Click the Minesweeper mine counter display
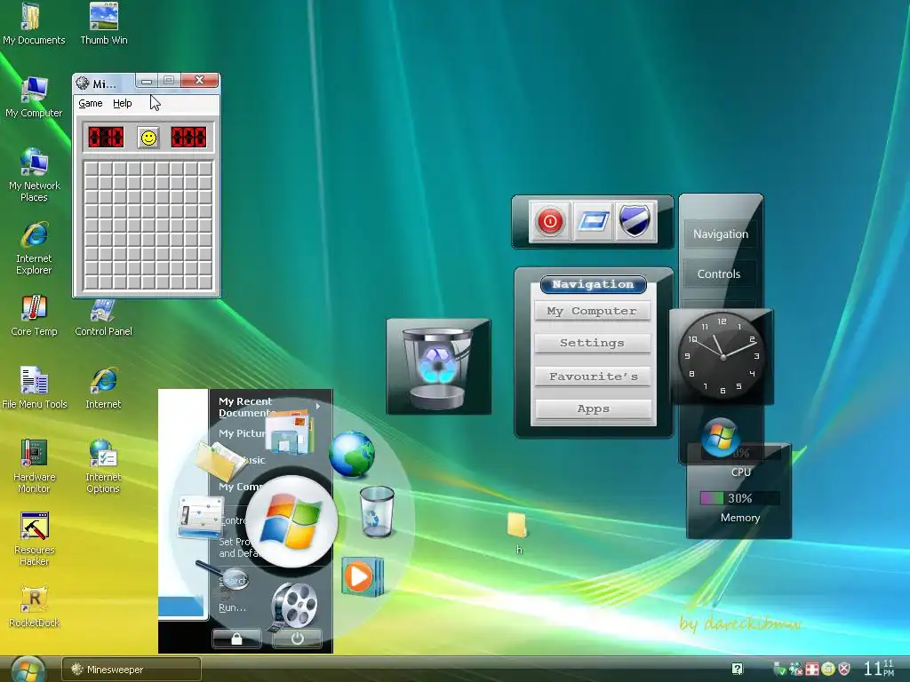Screen dimensions: 910x682 106,138
